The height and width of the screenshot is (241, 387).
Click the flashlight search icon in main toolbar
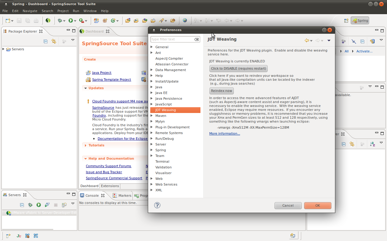[x=161, y=20]
